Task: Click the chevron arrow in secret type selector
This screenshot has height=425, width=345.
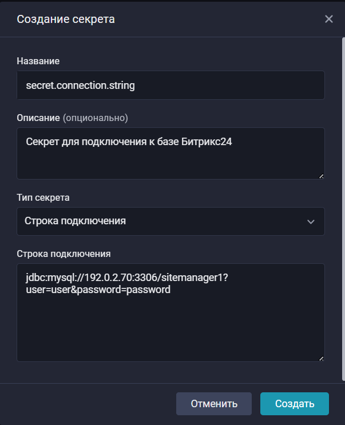Action: (311, 222)
